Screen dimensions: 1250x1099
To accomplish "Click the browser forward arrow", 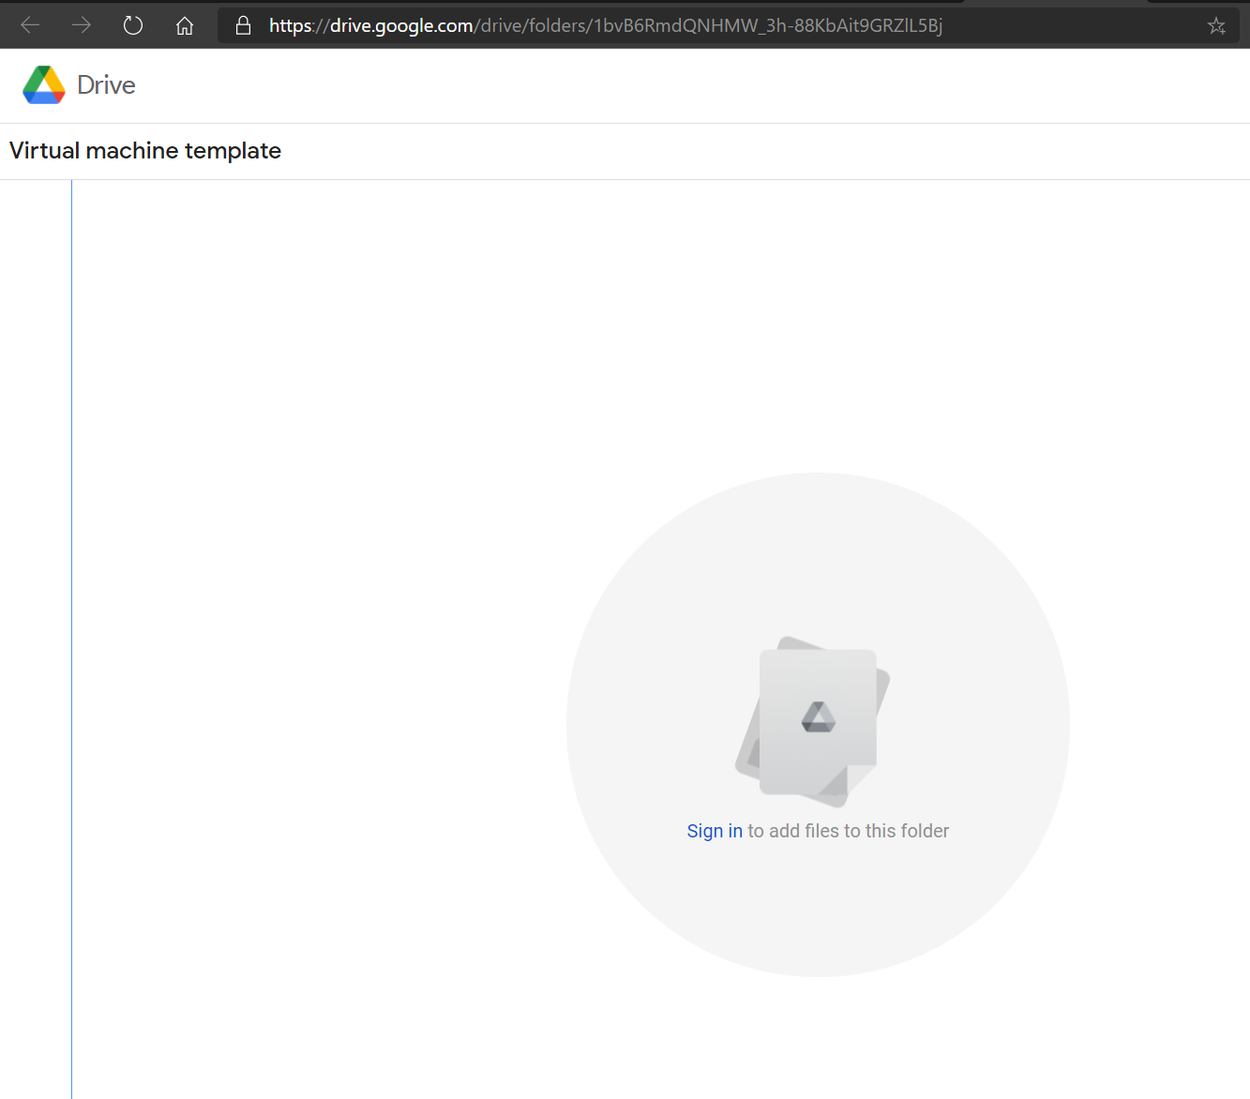I will [x=82, y=25].
